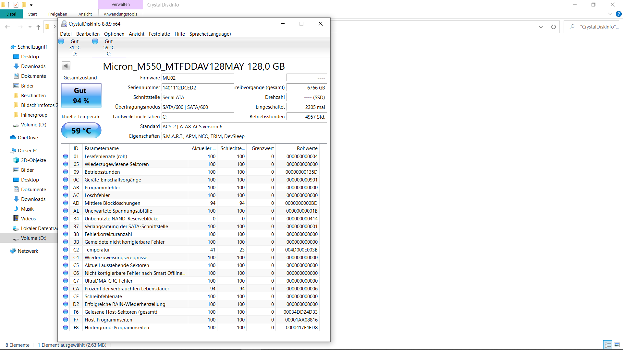
Task: Select Dieser PC in Explorer sidebar
Action: [24, 150]
